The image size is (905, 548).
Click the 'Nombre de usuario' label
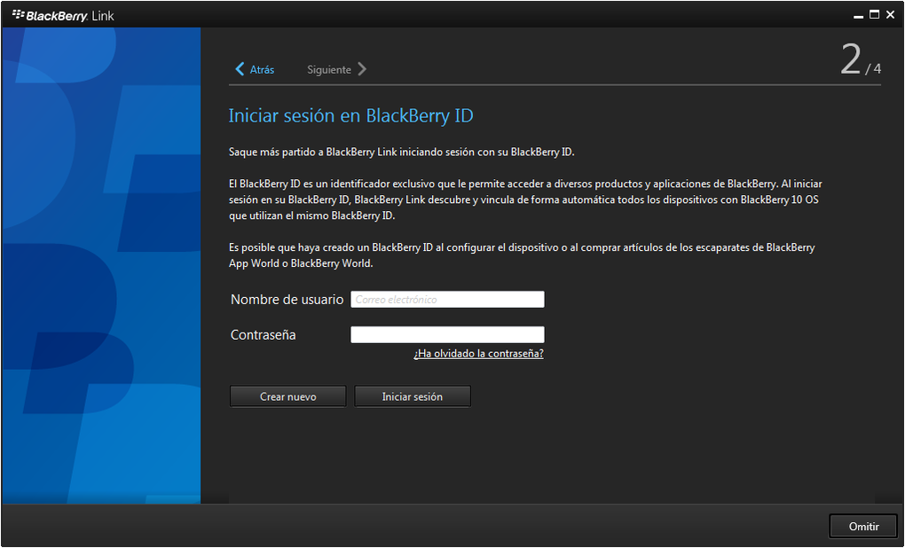[287, 300]
